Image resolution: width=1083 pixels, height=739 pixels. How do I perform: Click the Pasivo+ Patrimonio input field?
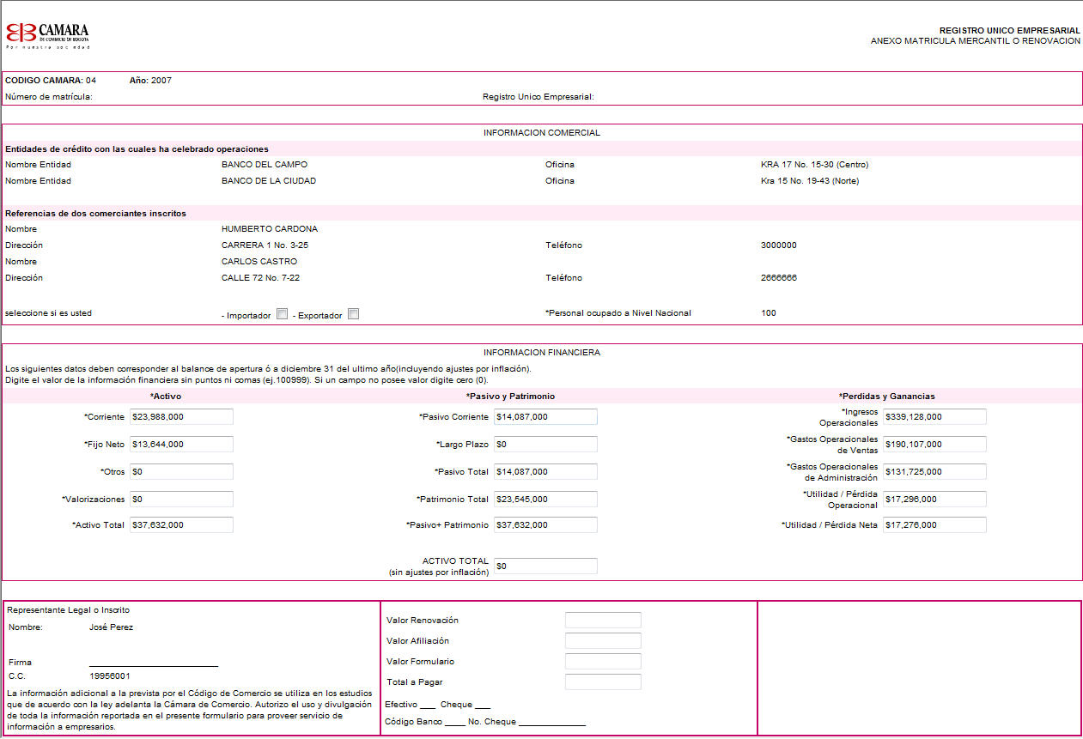coord(545,524)
